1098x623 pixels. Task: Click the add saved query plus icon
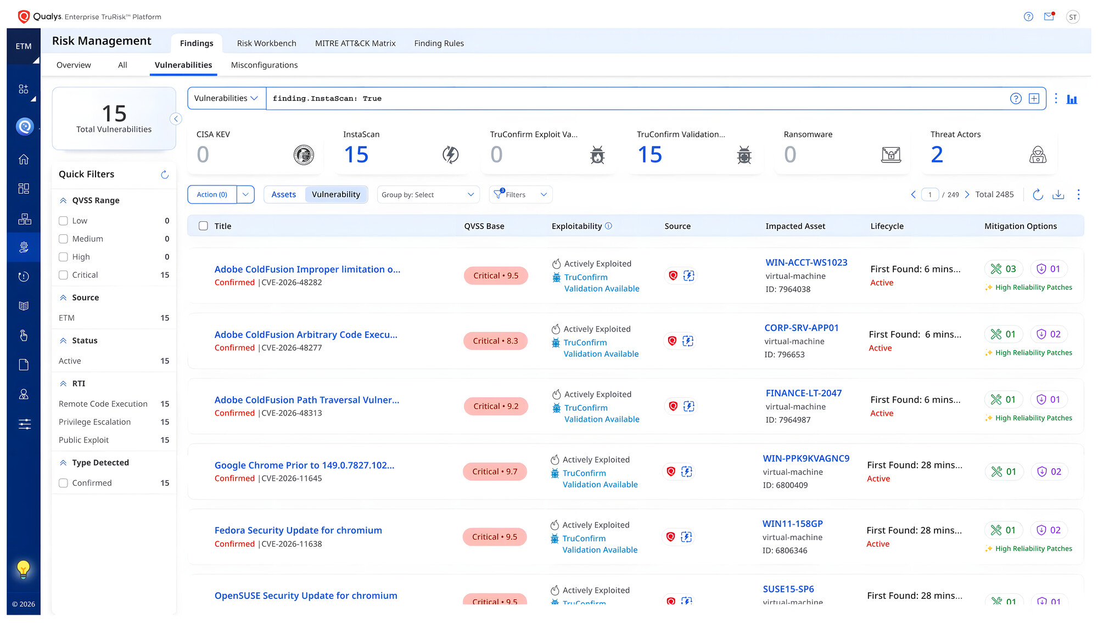[x=1034, y=99]
